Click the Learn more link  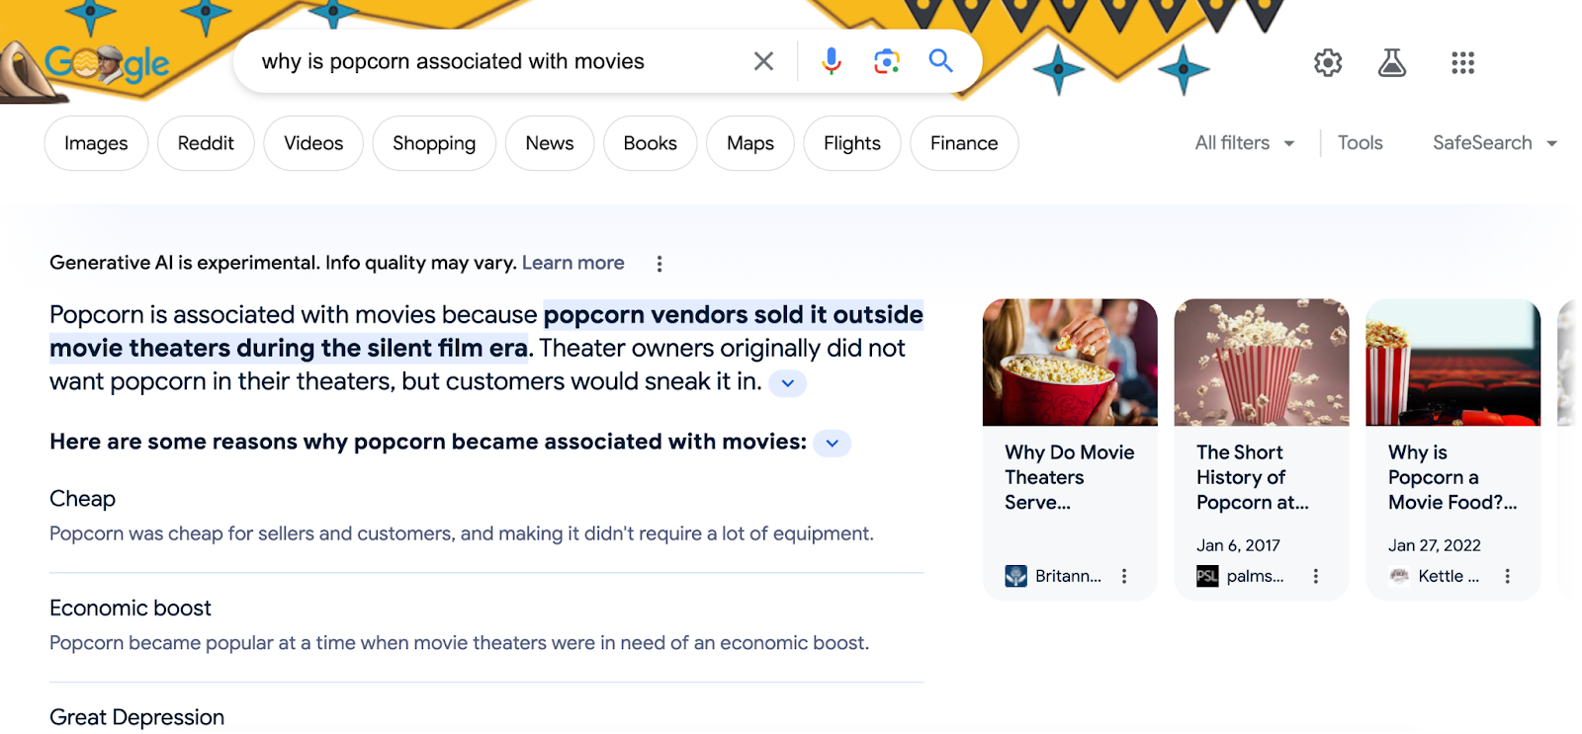pos(572,263)
